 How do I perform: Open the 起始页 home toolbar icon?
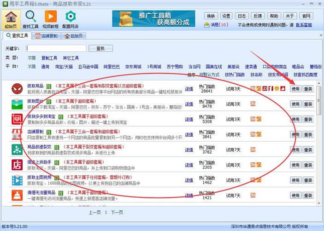click(11, 18)
